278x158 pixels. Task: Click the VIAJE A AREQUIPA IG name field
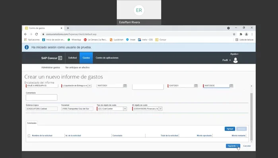coord(42,86)
